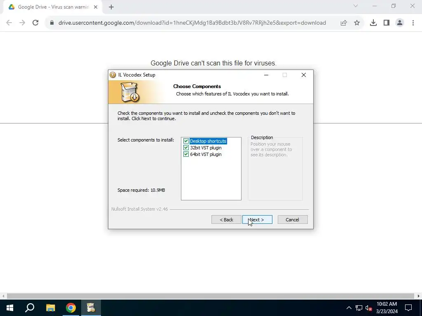The image size is (422, 316).
Task: Click the Google Drive tab favicon
Action: (12, 7)
